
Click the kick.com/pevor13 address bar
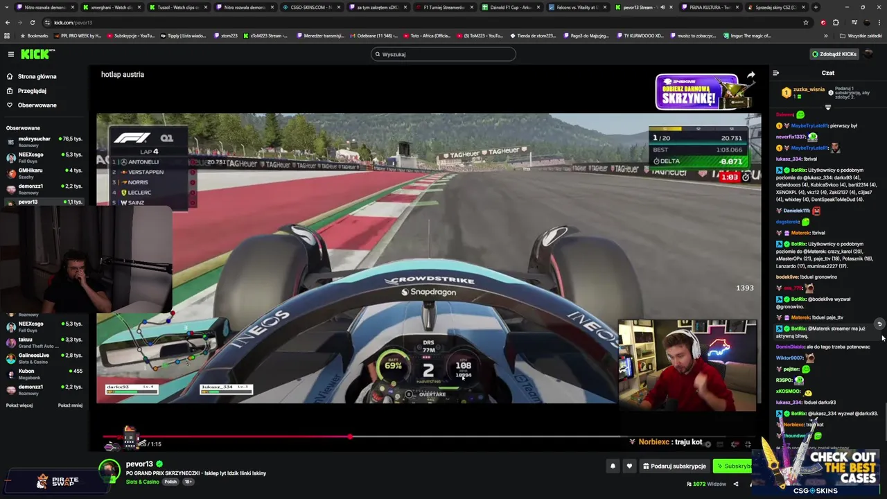click(416, 22)
